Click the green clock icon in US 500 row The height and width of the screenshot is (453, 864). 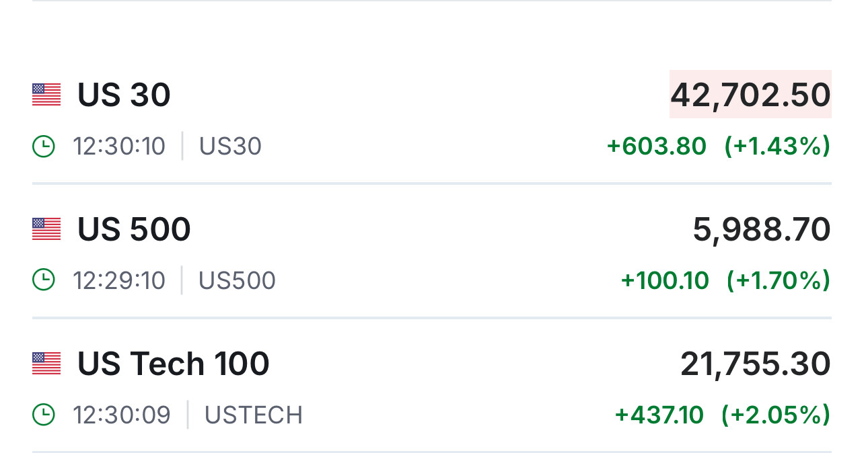[44, 280]
